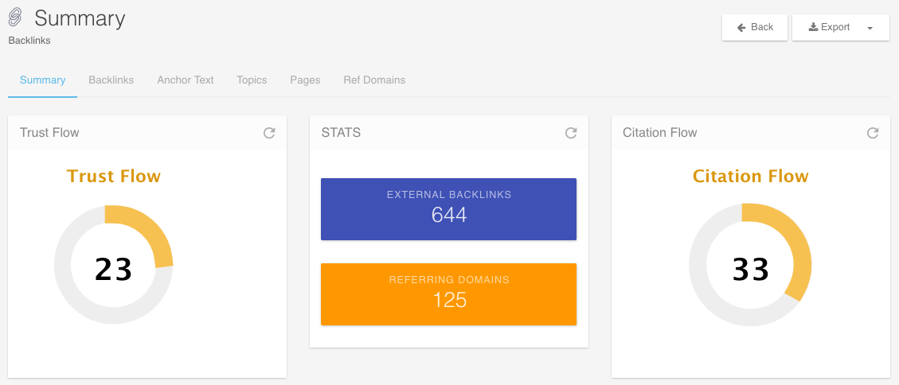
Task: Click the Citation Flow donut gauge
Action: 750,265
